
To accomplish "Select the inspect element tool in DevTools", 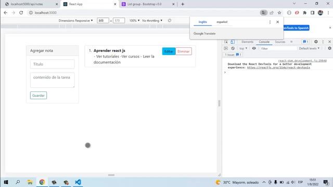I will pyautogui.click(x=226, y=42).
